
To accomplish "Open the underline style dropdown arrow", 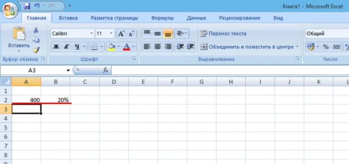I will 85,46.
